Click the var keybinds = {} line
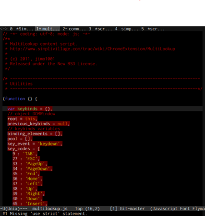Image resolution: width=205 pixels, height=216 pixels. click(x=30, y=109)
